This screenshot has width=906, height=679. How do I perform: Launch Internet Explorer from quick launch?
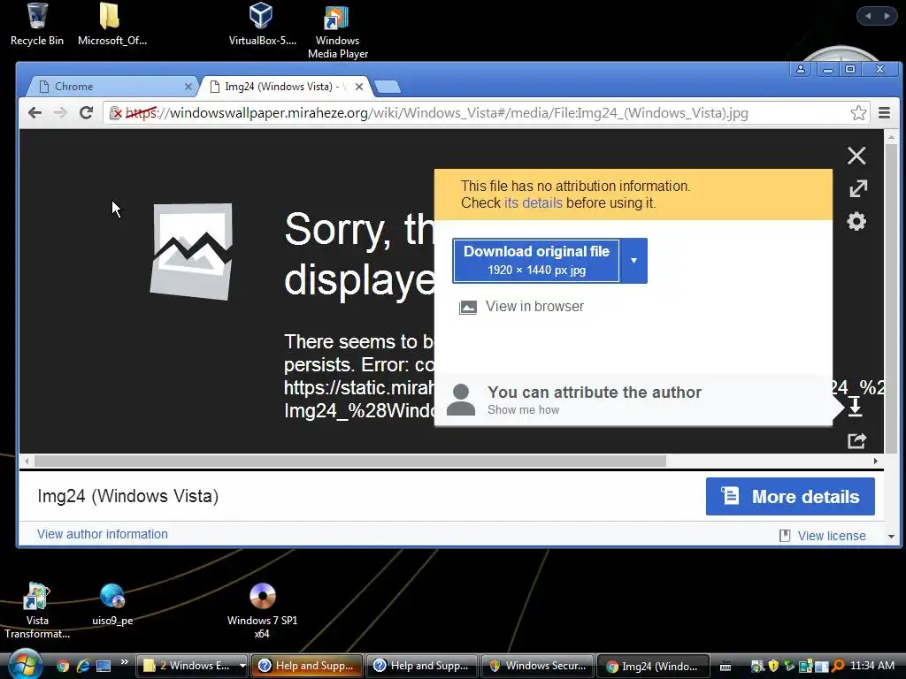point(83,666)
